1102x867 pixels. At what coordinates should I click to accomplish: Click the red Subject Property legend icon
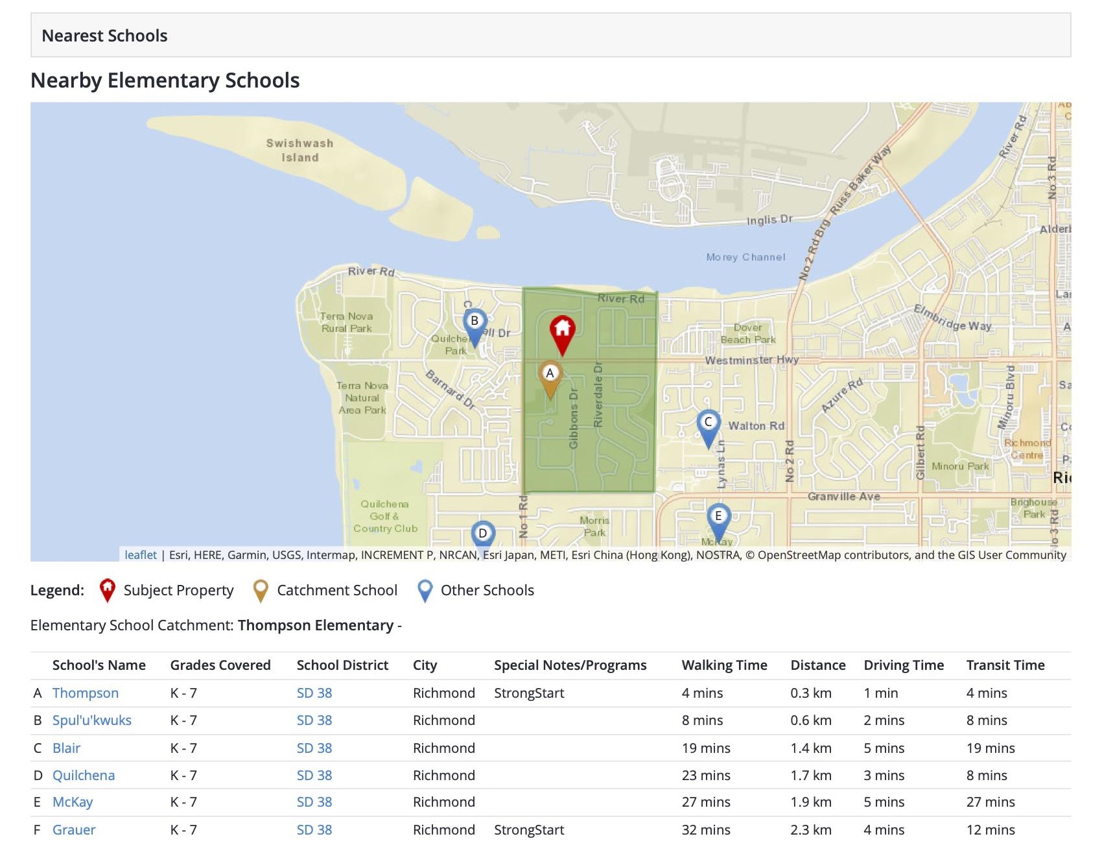pyautogui.click(x=107, y=590)
